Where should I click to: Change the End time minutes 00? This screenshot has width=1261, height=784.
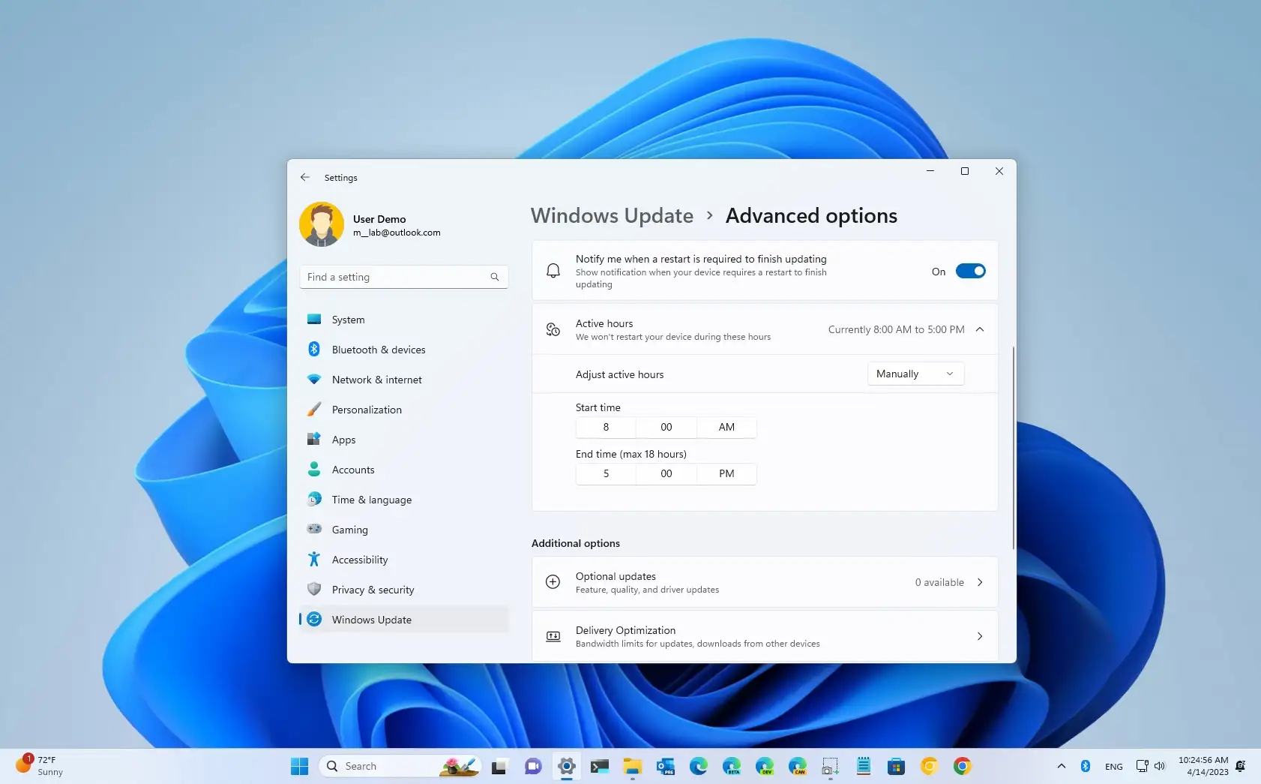click(x=666, y=473)
